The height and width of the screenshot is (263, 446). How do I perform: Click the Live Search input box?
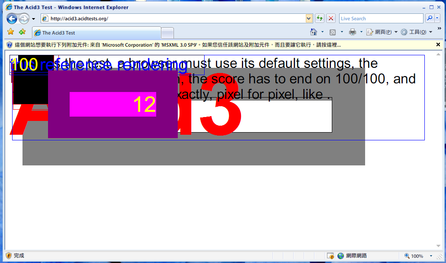click(381, 19)
